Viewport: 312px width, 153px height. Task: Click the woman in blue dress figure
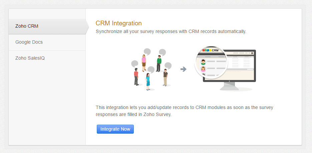(x=148, y=82)
